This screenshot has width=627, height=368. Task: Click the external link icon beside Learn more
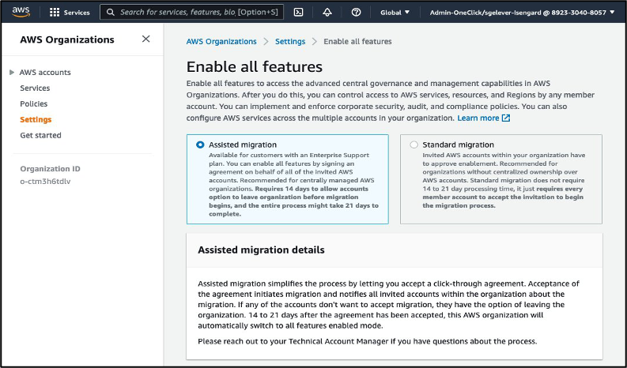point(506,118)
